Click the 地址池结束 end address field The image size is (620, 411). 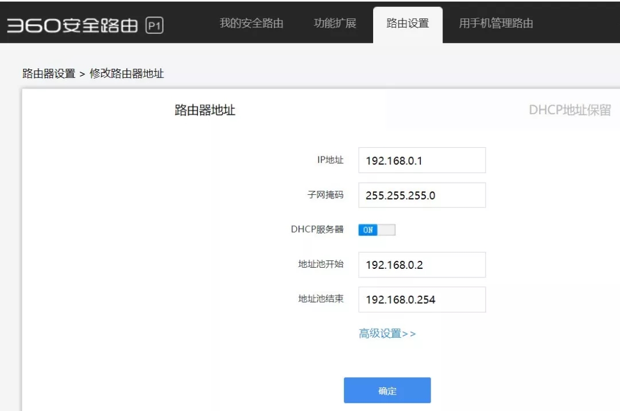(422, 299)
